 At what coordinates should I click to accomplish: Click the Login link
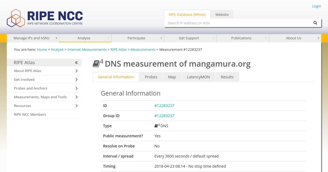tap(317, 6)
